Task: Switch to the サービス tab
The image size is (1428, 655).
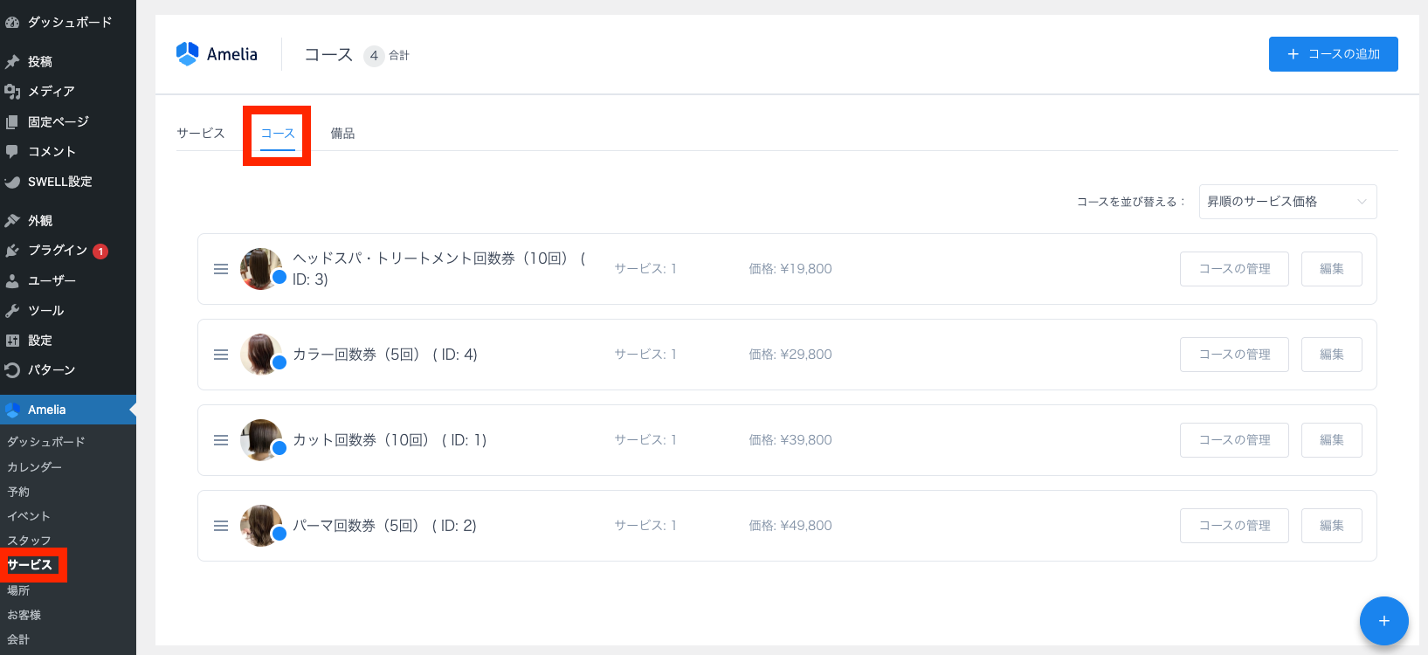Action: [x=201, y=134]
